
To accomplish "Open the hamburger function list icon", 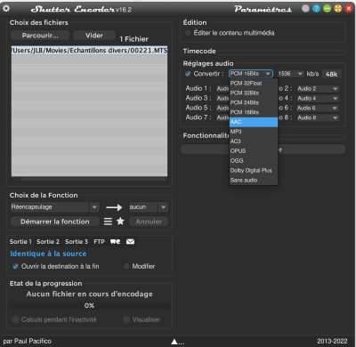I will click(108, 222).
